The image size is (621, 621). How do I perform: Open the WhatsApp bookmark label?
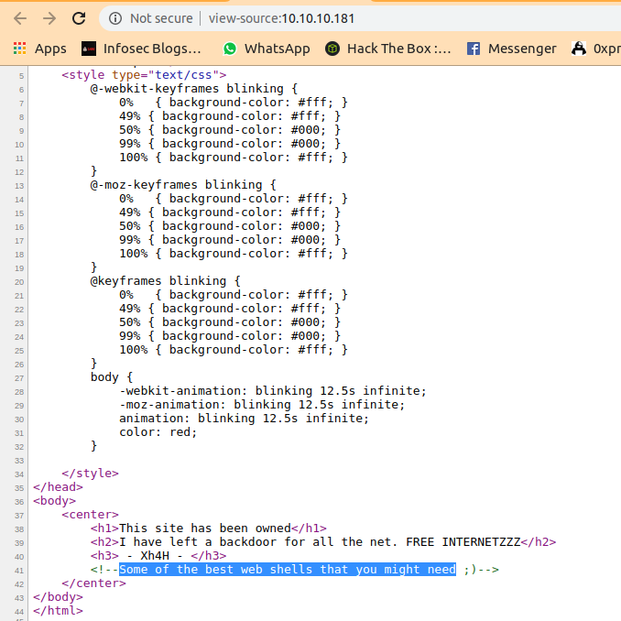click(277, 49)
